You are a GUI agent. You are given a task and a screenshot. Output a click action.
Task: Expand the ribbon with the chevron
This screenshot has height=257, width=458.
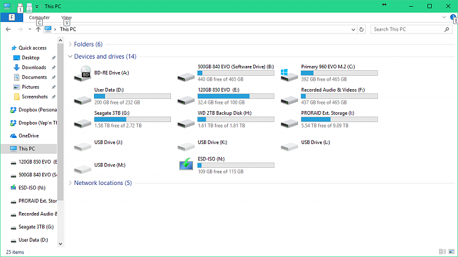444,17
